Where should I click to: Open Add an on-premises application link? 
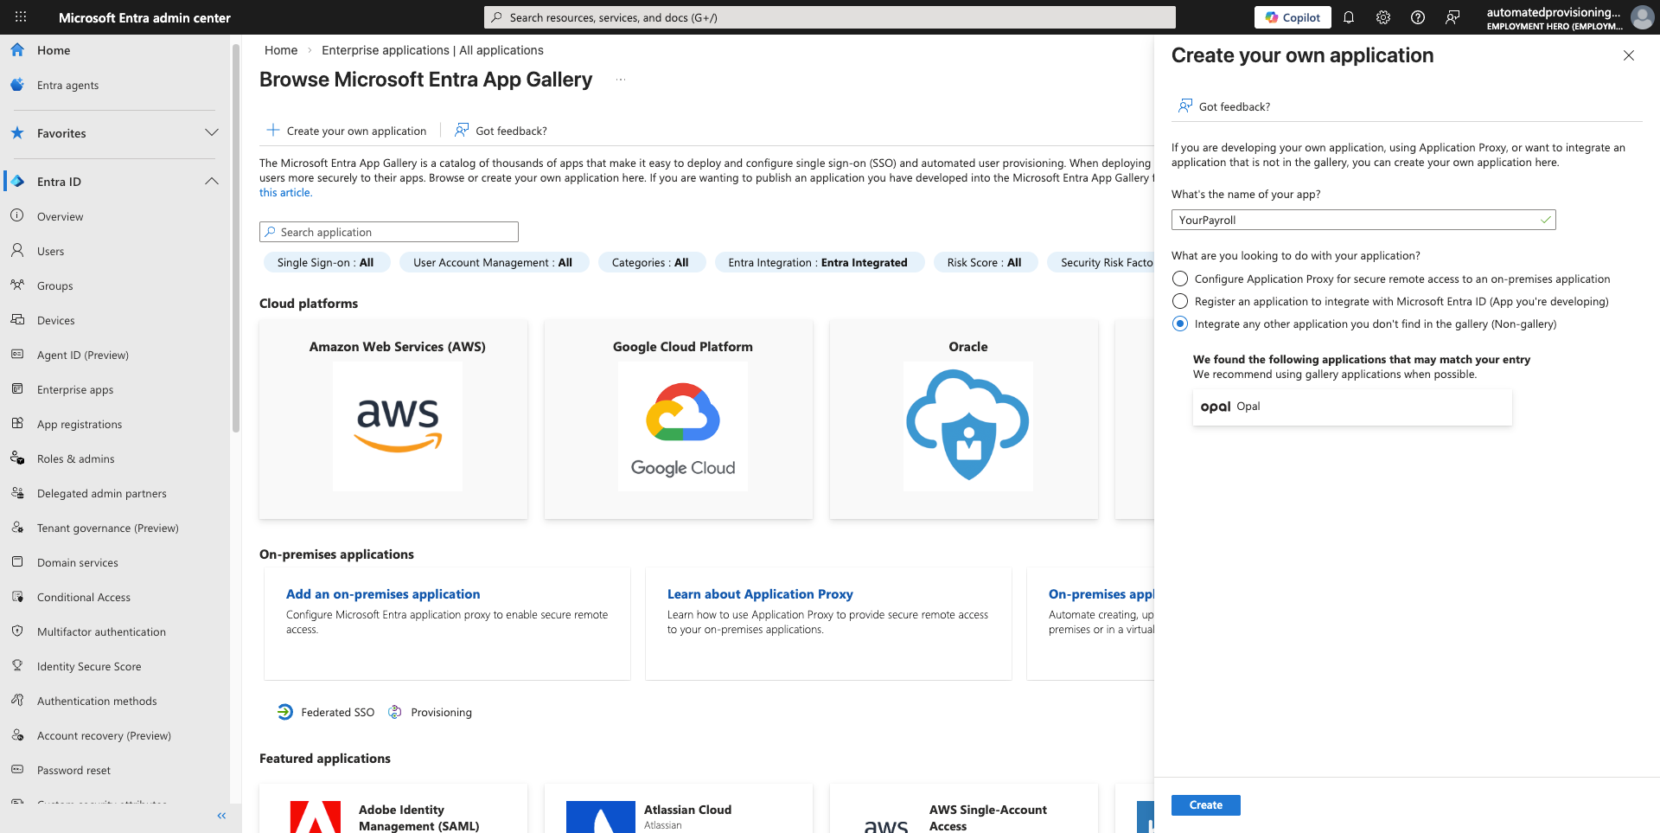383,594
